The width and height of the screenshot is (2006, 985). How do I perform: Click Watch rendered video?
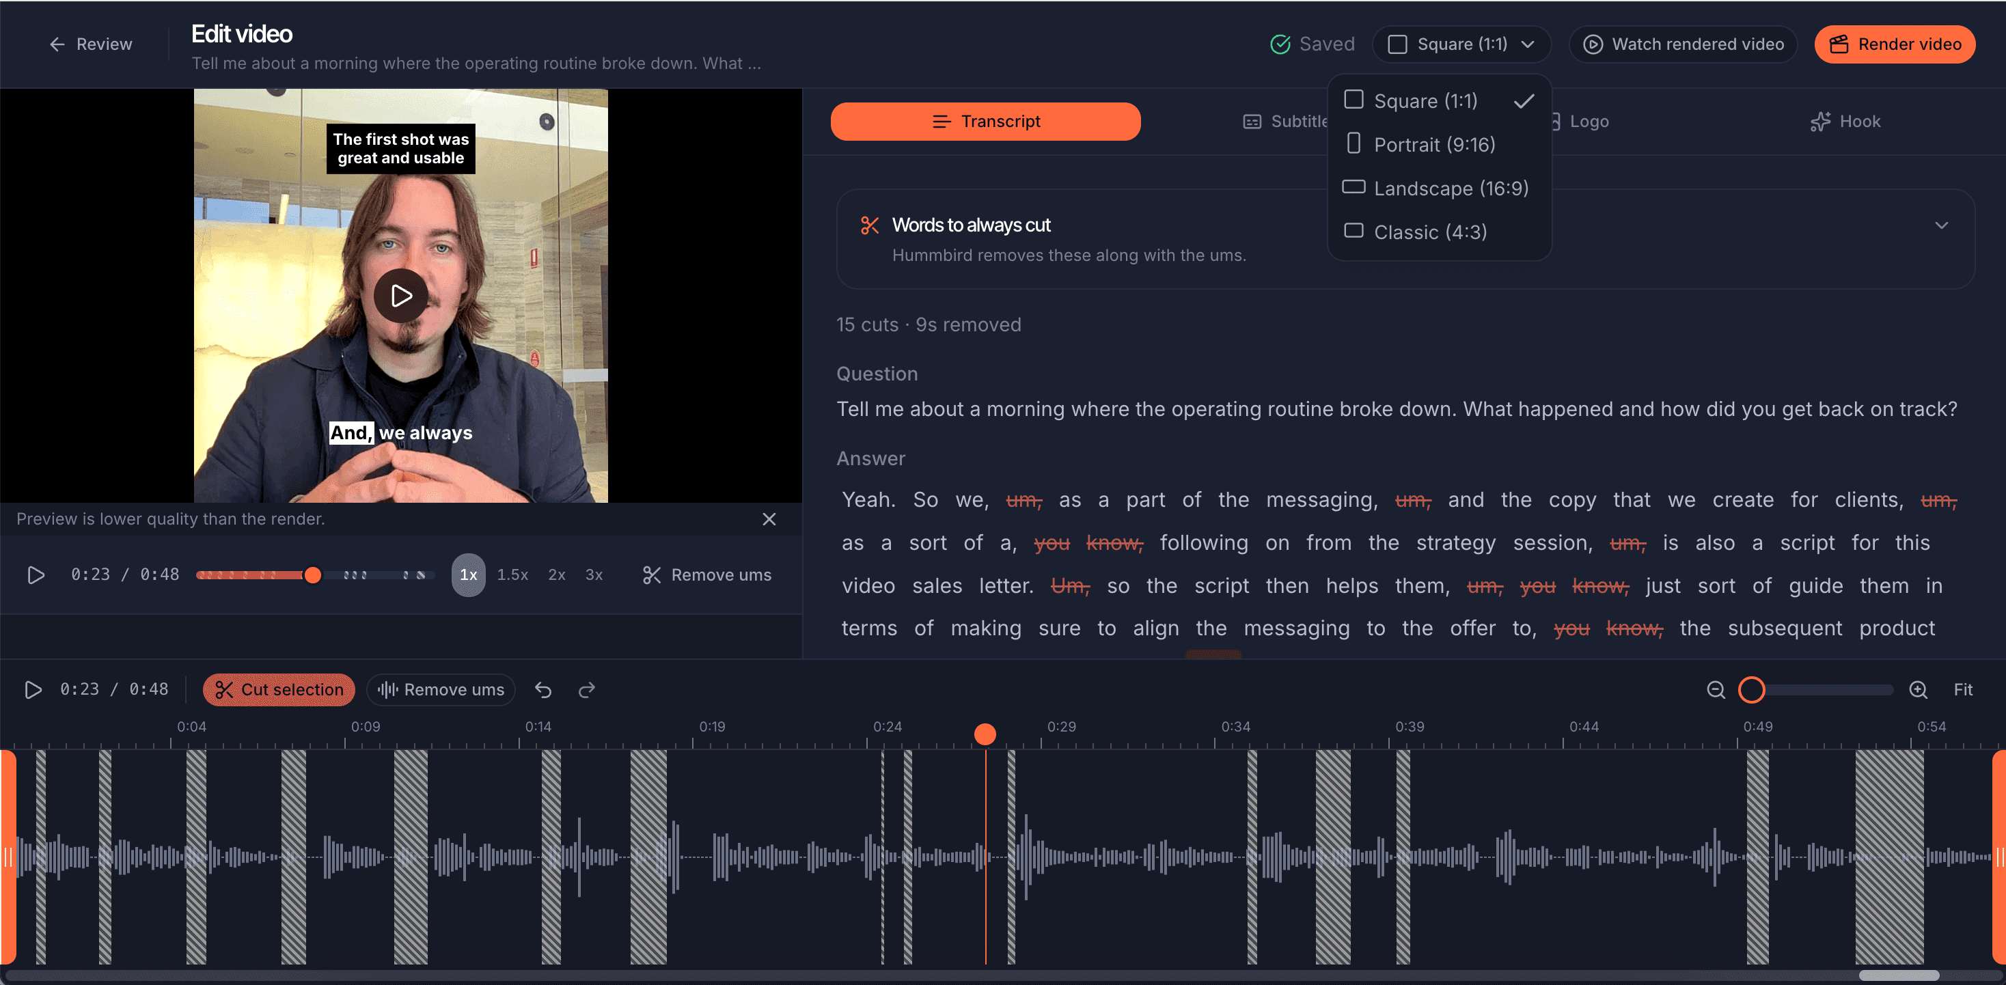click(1683, 44)
